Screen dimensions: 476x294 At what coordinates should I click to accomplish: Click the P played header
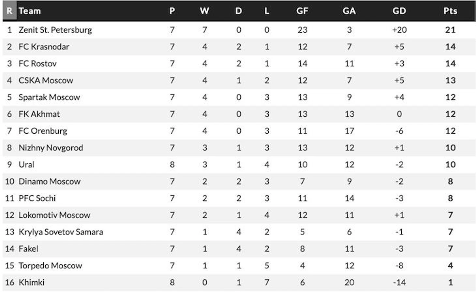(x=172, y=11)
